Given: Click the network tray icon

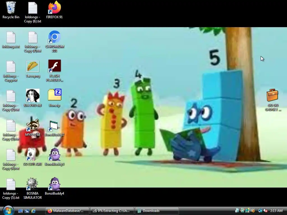Looking at the screenshot, I should (260, 211).
